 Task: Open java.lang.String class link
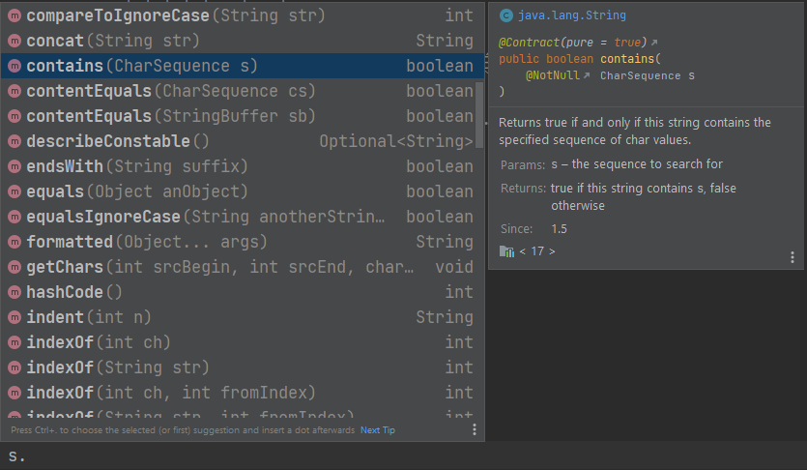572,15
